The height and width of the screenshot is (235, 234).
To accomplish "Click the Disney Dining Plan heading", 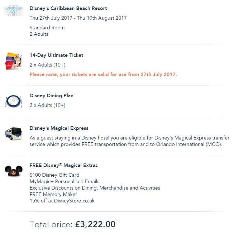I will click(x=51, y=96).
